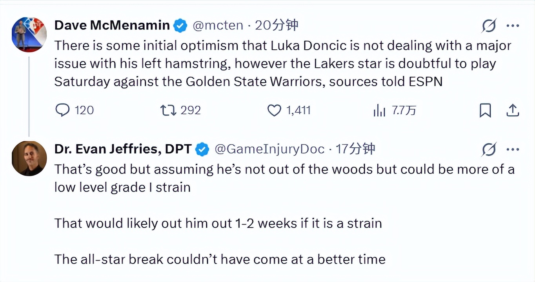Share McMenamin's tweet via share icon
Screen dimensions: 535x282
(x=513, y=111)
